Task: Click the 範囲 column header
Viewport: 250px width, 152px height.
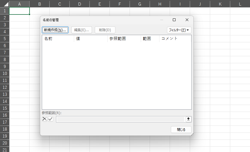Action: pyautogui.click(x=150, y=39)
